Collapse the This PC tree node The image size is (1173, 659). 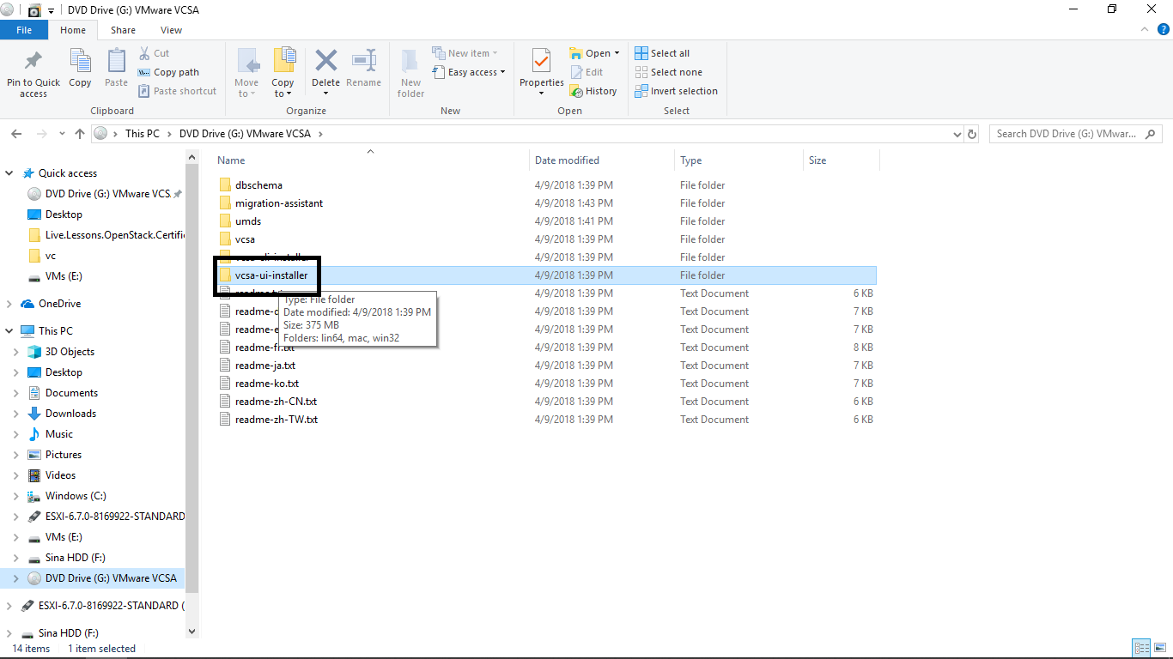(9, 331)
